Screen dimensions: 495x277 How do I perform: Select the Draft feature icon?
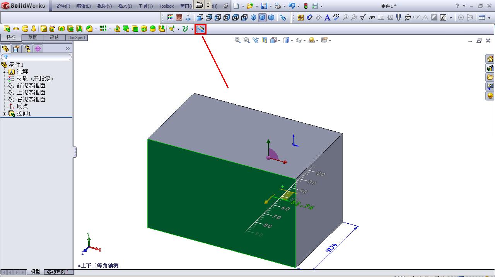tap(126, 29)
